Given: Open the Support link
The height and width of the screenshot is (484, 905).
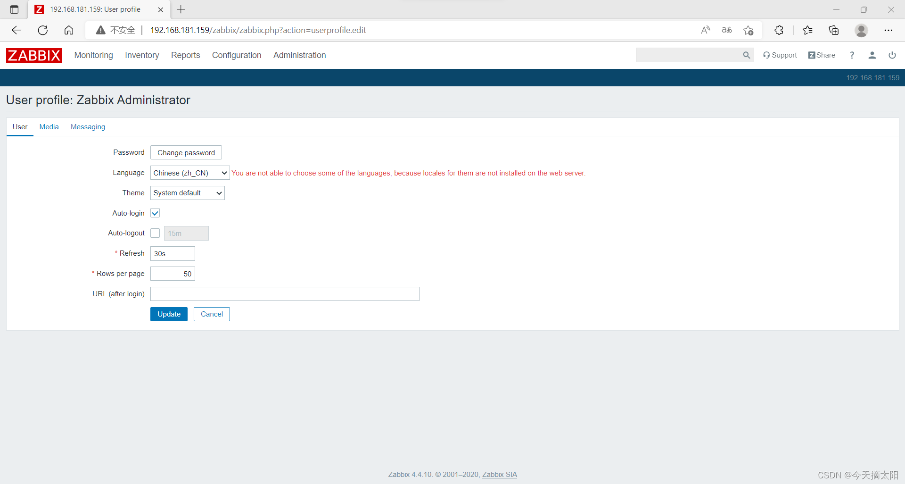Looking at the screenshot, I should click(780, 55).
